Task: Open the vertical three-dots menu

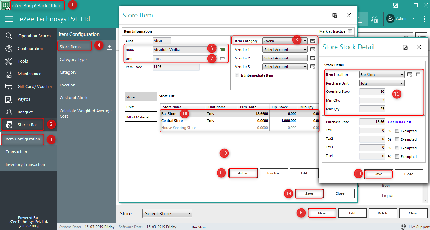Action: [x=425, y=19]
